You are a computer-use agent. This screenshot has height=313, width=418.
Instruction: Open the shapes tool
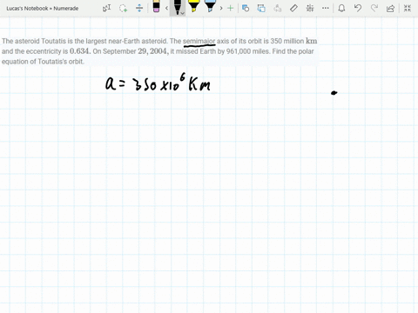pyautogui.click(x=246, y=8)
